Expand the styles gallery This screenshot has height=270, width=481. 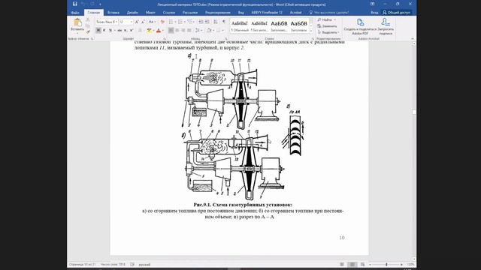coord(311,31)
